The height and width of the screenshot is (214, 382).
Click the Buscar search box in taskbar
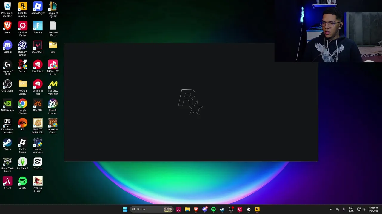[x=152, y=209]
